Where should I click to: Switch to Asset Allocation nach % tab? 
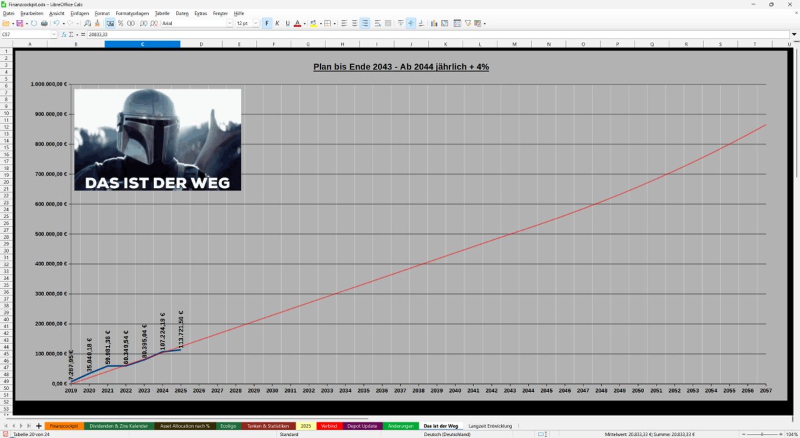[185, 425]
